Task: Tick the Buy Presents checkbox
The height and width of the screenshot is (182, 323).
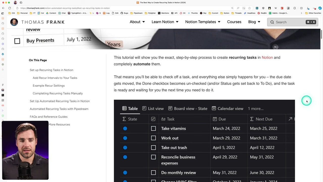Action: pos(17,41)
